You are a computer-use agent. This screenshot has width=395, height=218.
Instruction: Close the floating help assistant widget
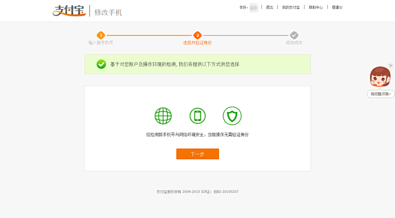pyautogui.click(x=391, y=66)
